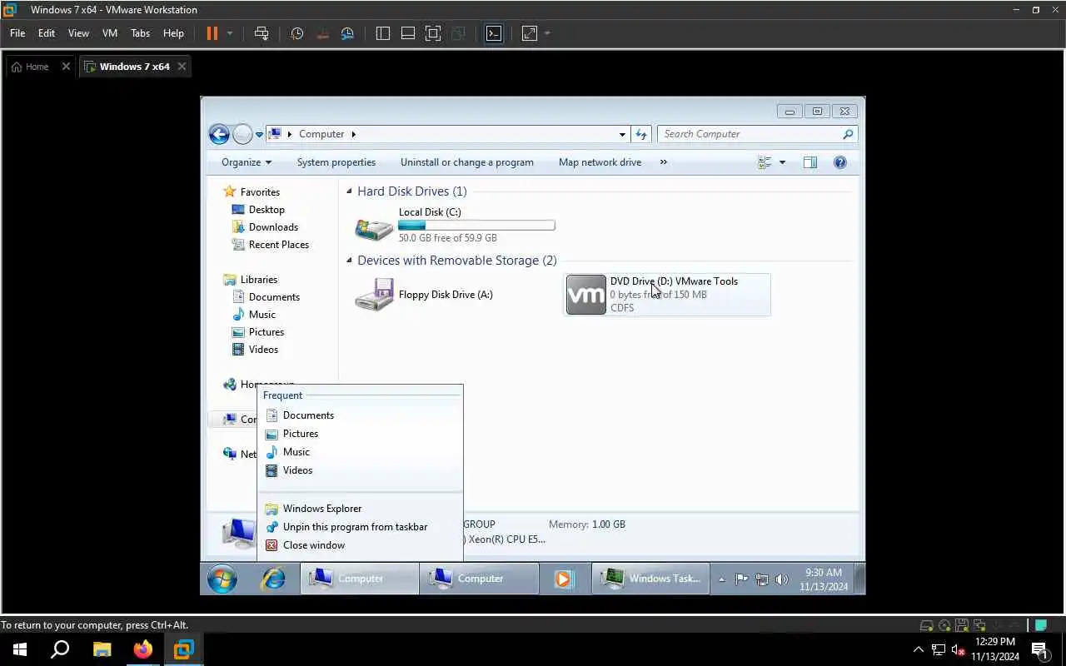Click the refresh address bar button
This screenshot has height=666, width=1066.
pyautogui.click(x=641, y=134)
